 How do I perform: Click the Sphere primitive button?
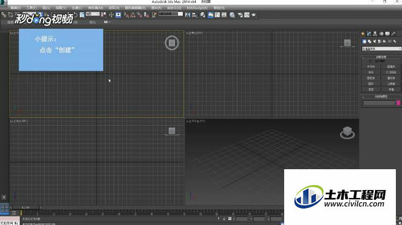(371, 72)
